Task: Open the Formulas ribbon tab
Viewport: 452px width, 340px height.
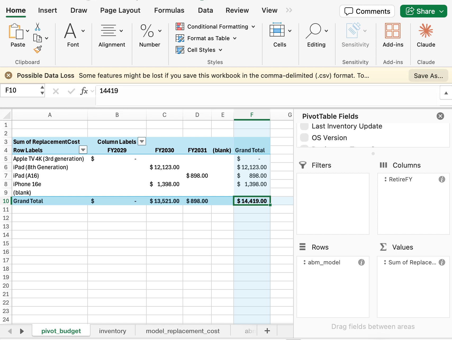Action: 169,10
